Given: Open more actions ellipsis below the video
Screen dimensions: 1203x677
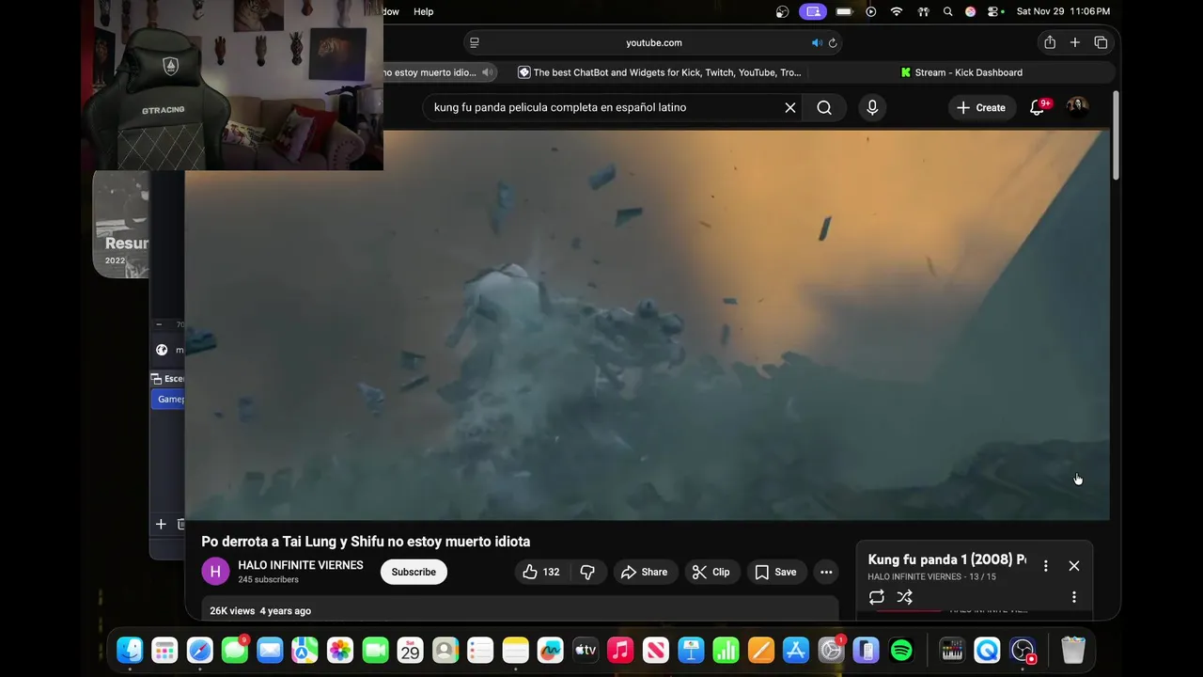Looking at the screenshot, I should coord(826,572).
